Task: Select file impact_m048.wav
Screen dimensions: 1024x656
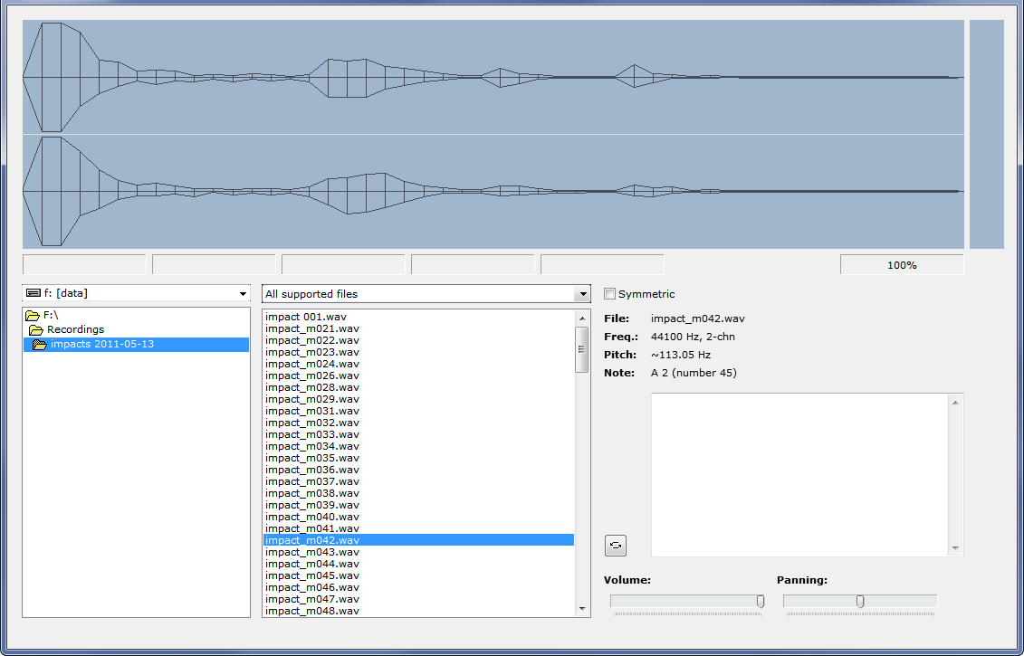Action: pos(312,611)
